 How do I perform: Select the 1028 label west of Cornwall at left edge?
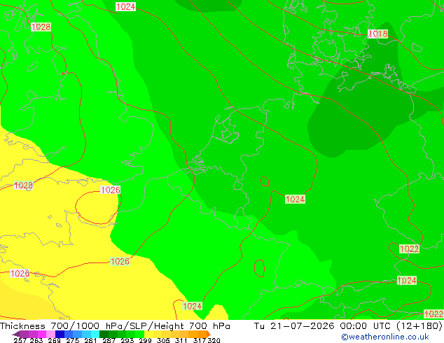(x=23, y=185)
